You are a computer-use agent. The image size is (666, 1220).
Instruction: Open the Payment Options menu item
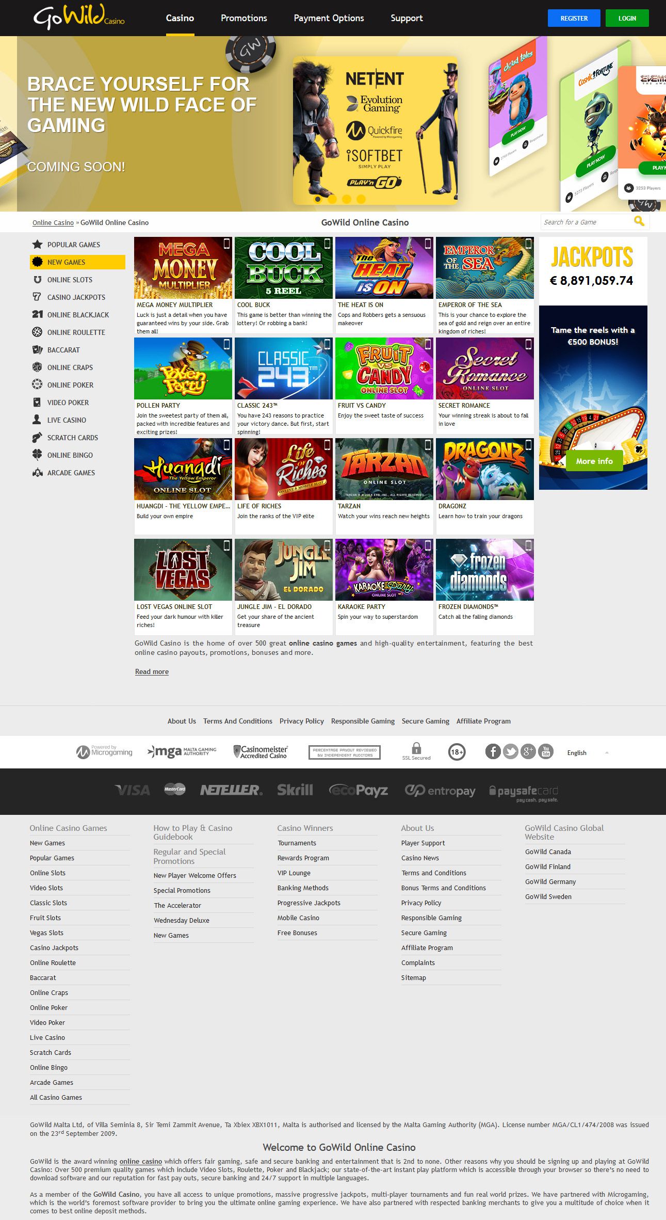pos(329,18)
